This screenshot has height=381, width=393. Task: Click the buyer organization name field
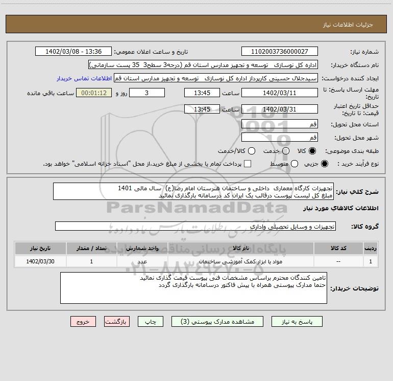coord(203,65)
